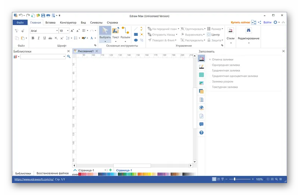Open the edrawsoft.com link in status bar
This screenshot has width=299, height=195.
coord(34,179)
